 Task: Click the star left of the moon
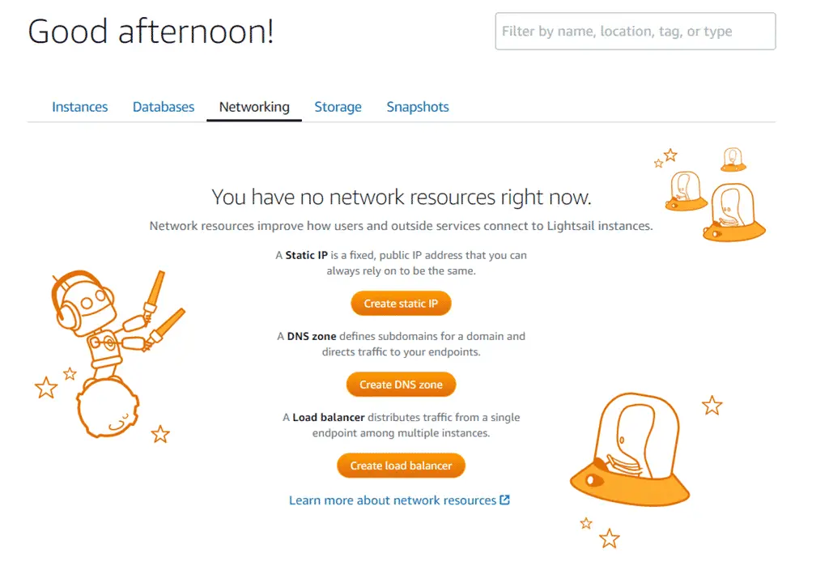click(x=46, y=388)
